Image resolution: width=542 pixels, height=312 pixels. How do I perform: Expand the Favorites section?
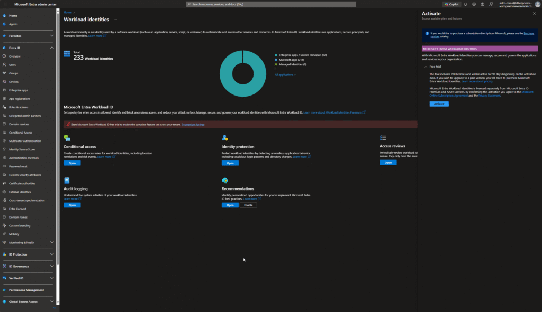click(x=51, y=36)
